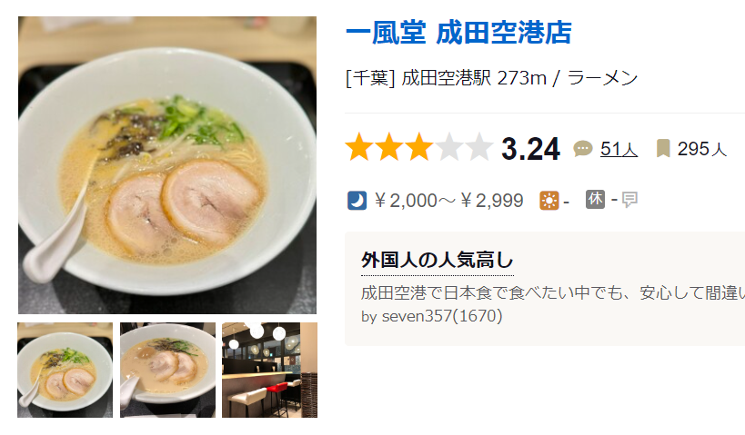
Task: Select the restaurant interior thumbnail
Action: pos(269,370)
